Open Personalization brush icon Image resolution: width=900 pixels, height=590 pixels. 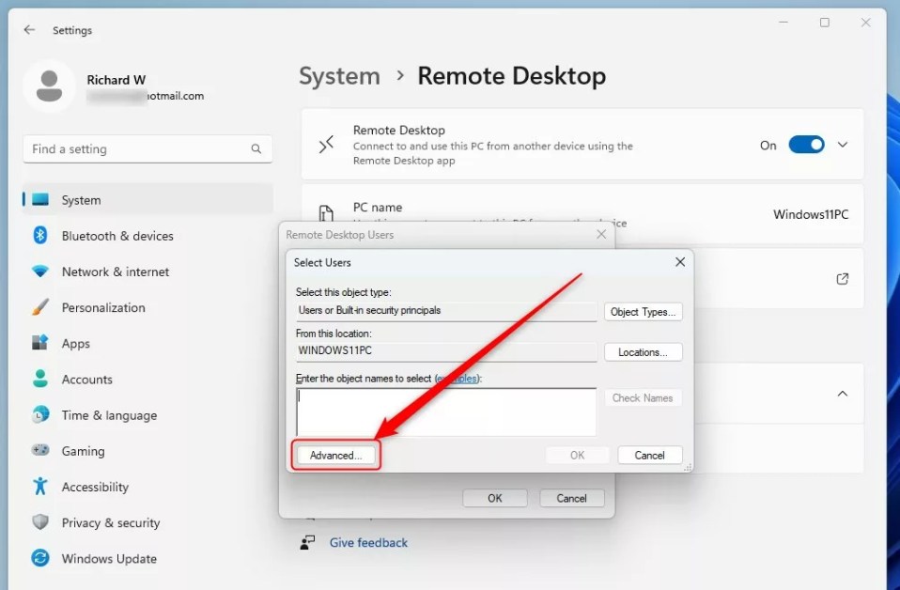click(39, 307)
